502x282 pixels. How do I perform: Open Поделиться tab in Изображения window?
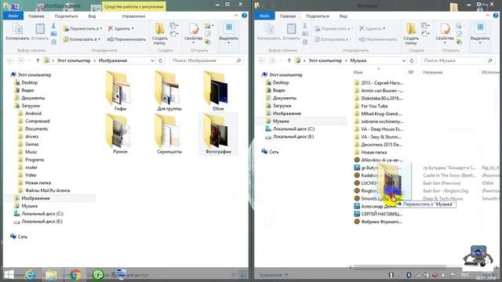tap(66, 16)
